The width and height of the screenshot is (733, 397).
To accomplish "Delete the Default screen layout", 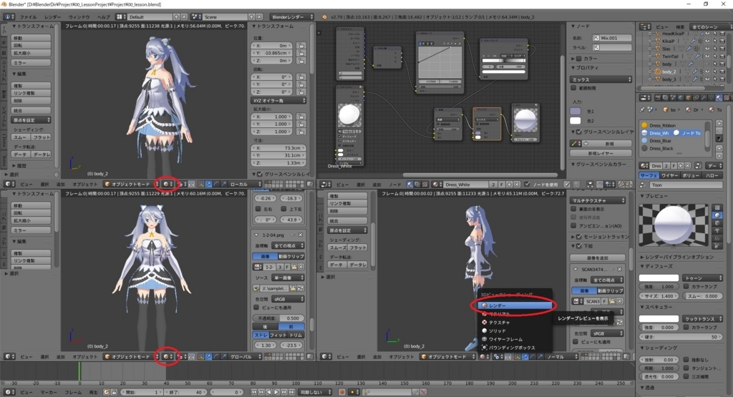I will tap(184, 17).
